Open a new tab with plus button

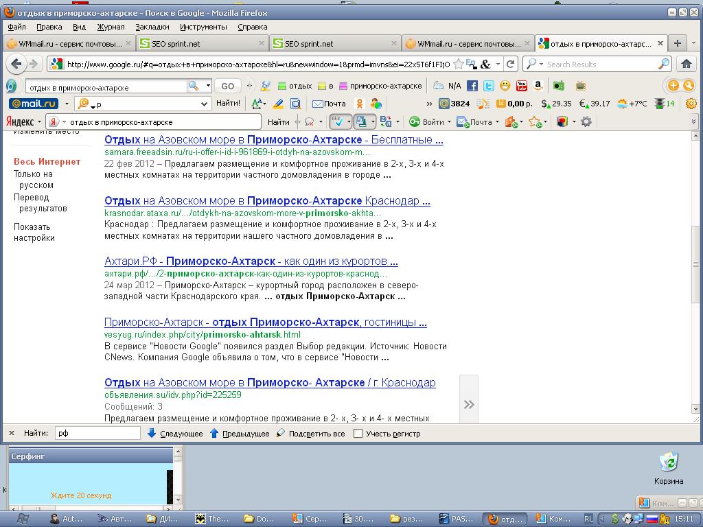(x=678, y=43)
